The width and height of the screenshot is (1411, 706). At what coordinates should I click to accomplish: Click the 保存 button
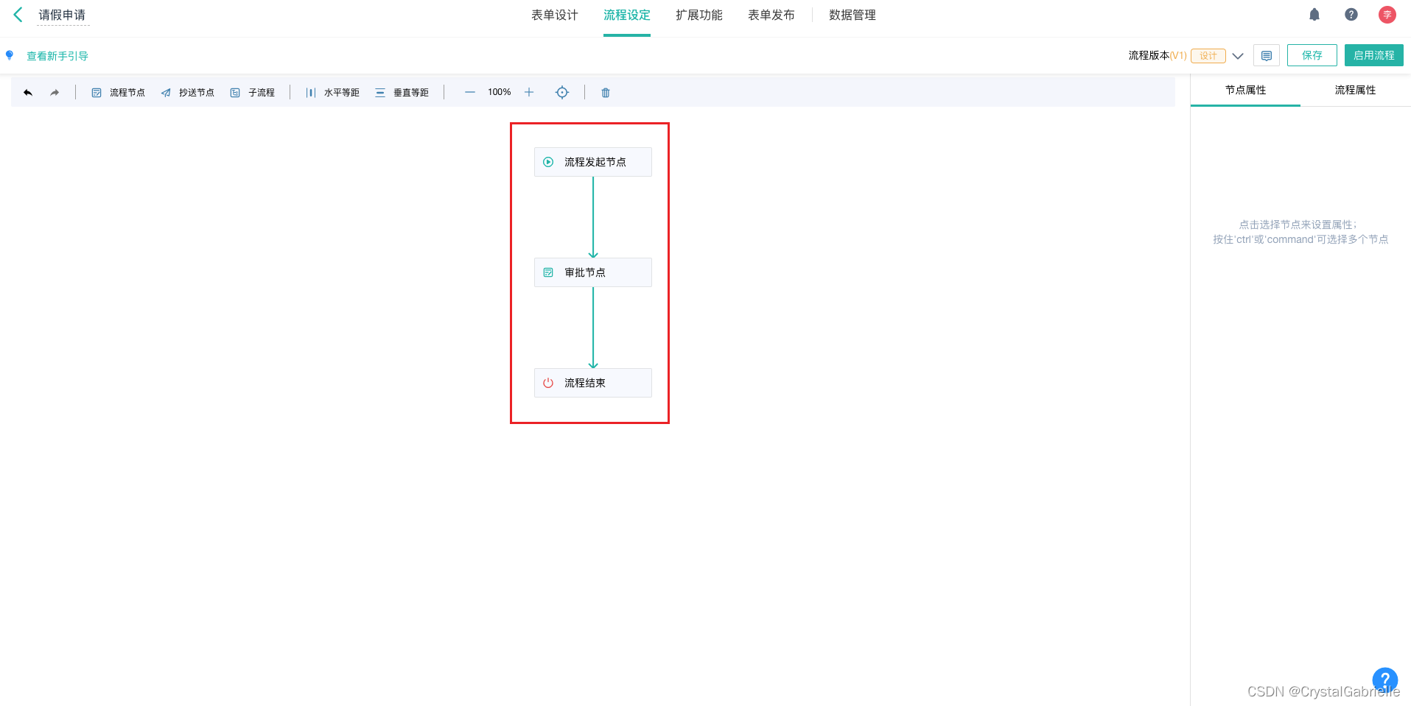coord(1312,55)
